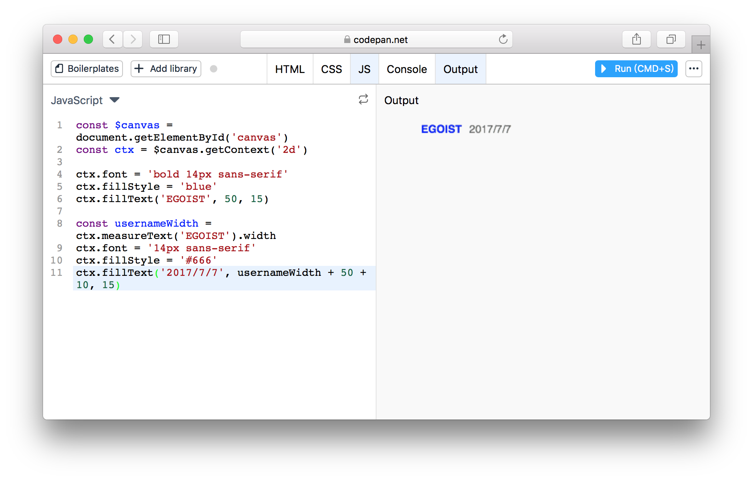Click the swap/transform icon above the editor
Image resolution: width=753 pixels, height=481 pixels.
363,100
